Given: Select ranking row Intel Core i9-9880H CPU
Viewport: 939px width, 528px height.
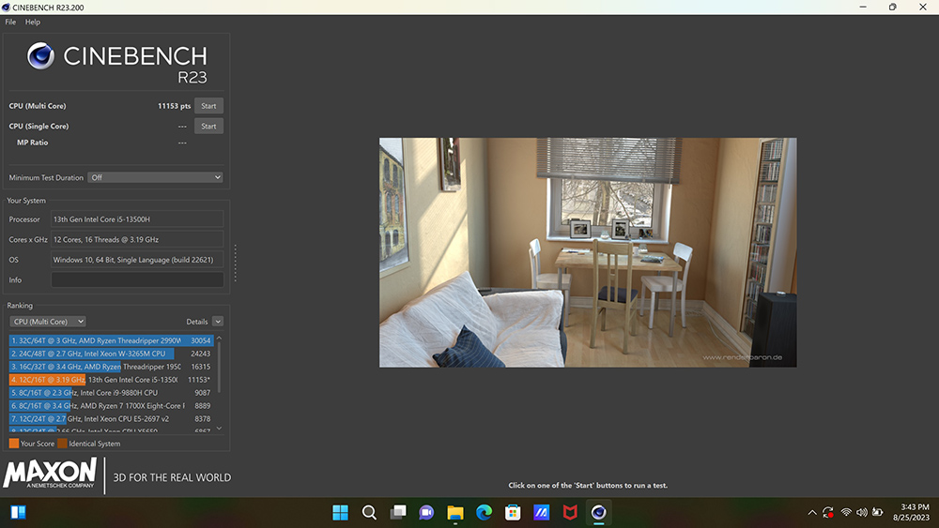Looking at the screenshot, I should 111,393.
